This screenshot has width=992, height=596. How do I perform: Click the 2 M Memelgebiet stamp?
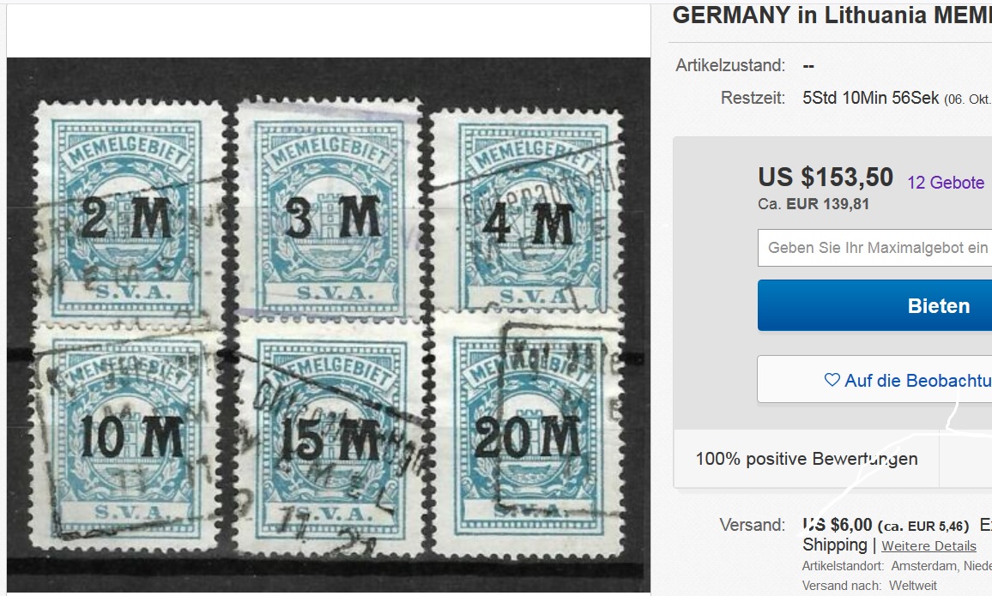130,211
